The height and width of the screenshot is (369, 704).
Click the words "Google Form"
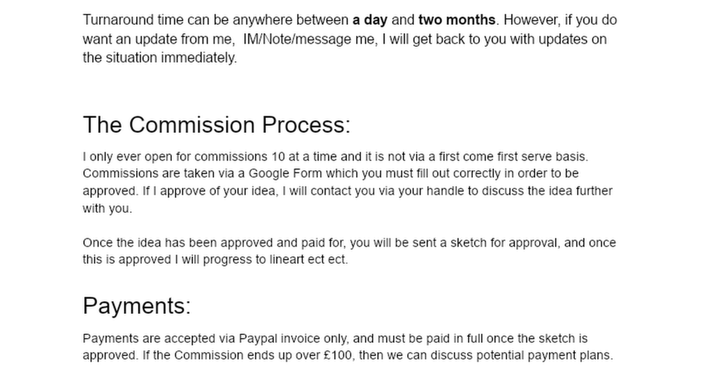pos(285,174)
